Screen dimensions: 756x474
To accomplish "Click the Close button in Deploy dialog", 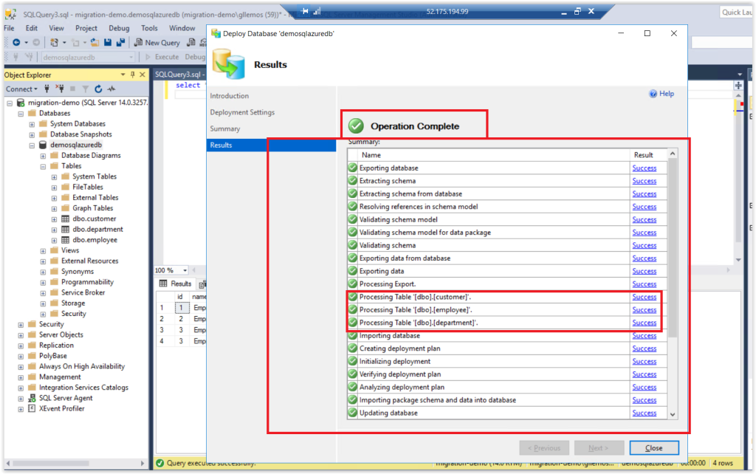I will 654,448.
